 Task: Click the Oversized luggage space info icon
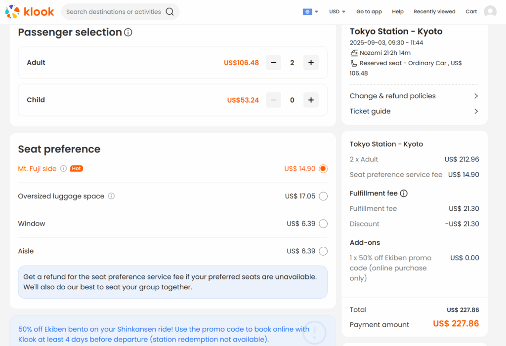(x=111, y=196)
